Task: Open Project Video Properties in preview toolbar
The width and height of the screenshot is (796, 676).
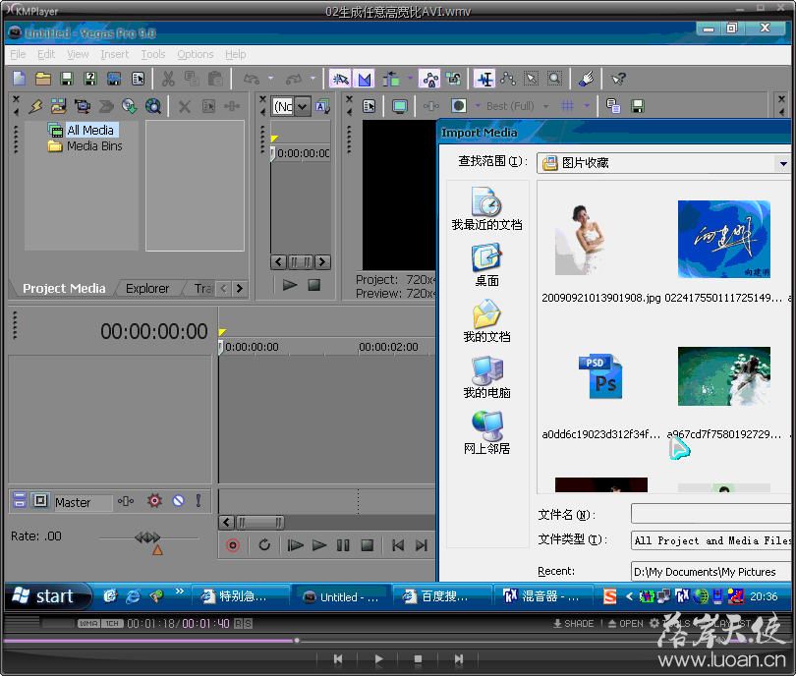Action: pos(370,106)
